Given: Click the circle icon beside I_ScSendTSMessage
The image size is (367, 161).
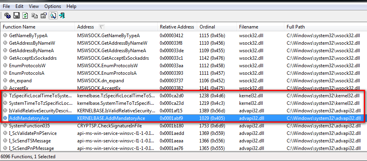Looking at the screenshot, I should pos(5,141).
